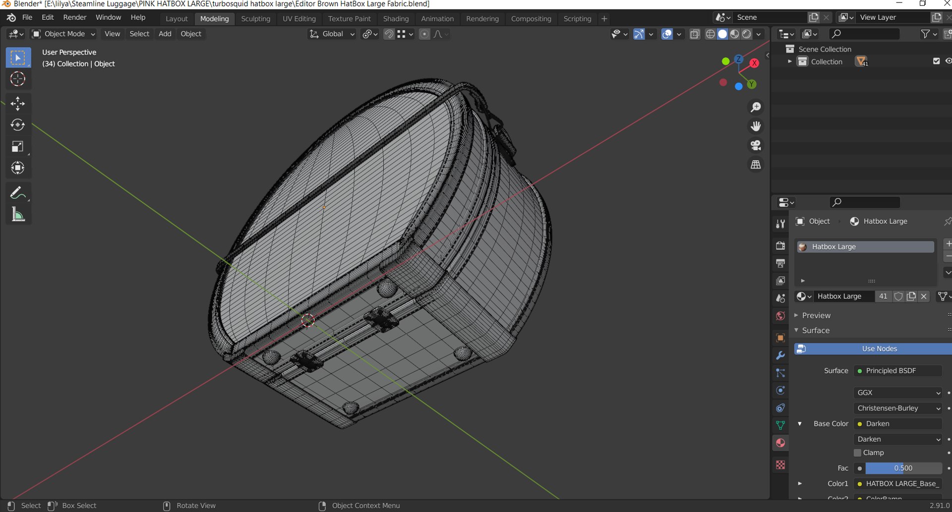Open the Object Mode dropdown
This screenshot has height=512, width=952.
(63, 34)
